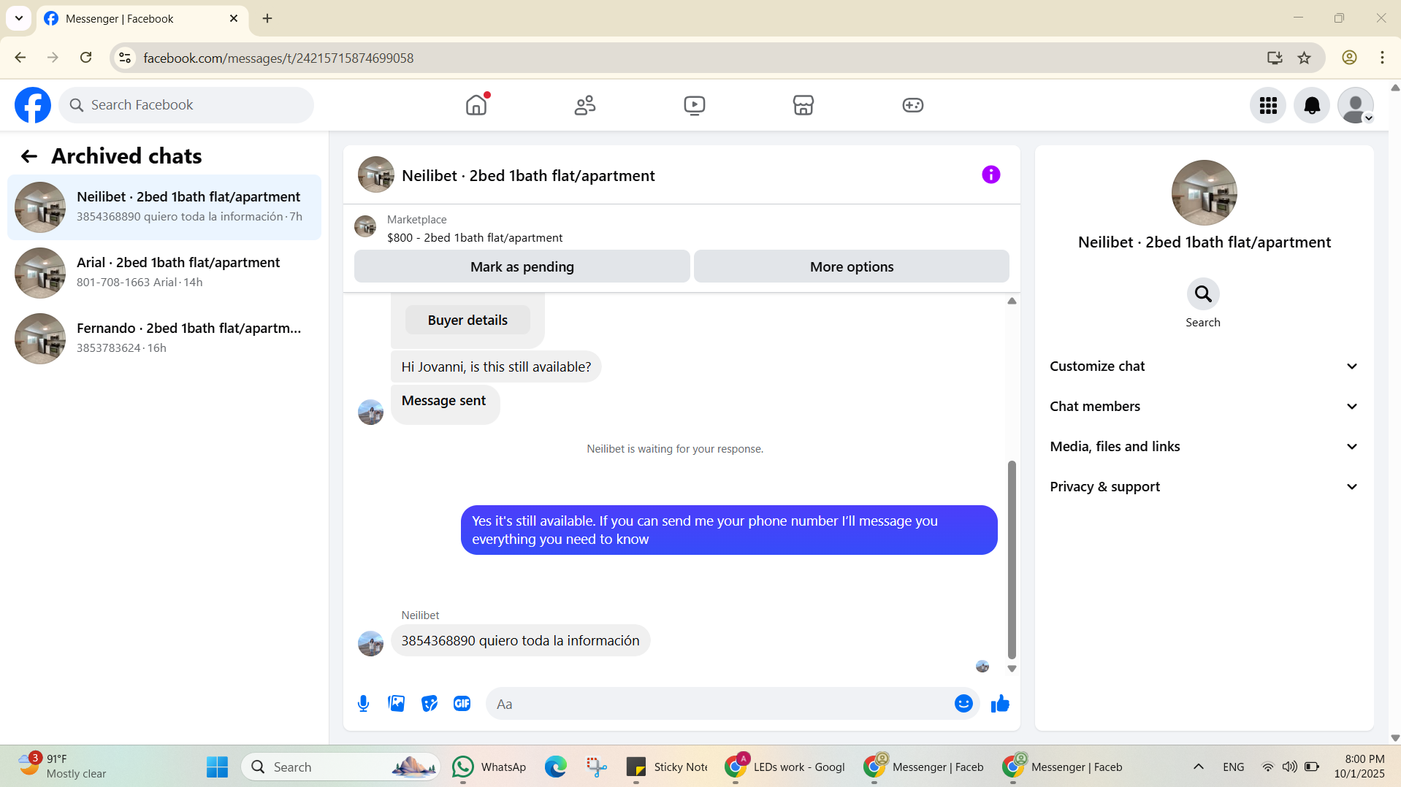The height and width of the screenshot is (787, 1401).
Task: Open Sticky Notes from taskbar
Action: (x=667, y=767)
